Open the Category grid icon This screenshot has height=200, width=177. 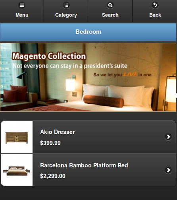[x=66, y=5]
